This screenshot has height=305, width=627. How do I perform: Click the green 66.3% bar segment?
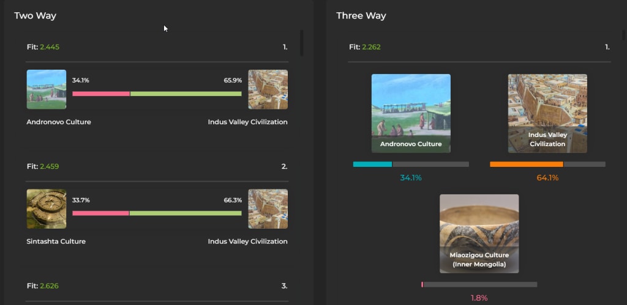(185, 213)
